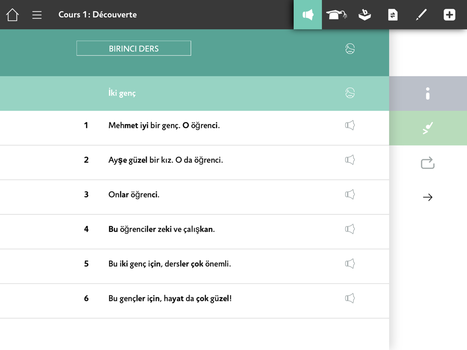Screen dimensions: 467x350
Task: Click the green checkmark progress button
Action: pos(428,128)
